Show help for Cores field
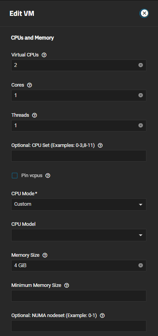The width and height of the screenshot is (158, 336). (30, 85)
